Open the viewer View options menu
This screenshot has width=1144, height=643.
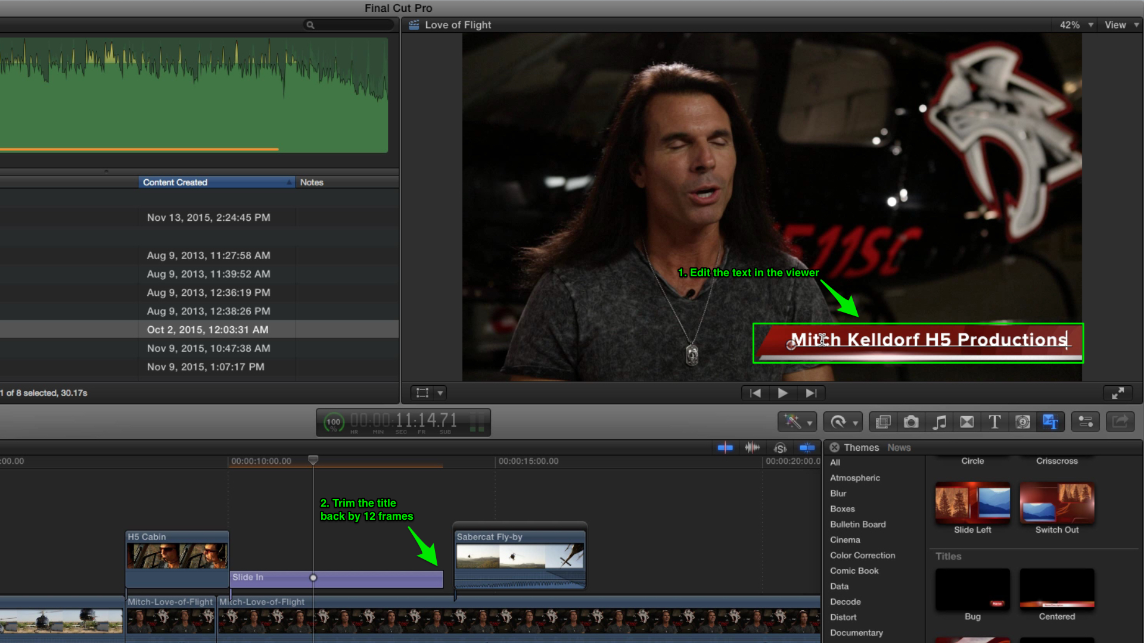1121,25
